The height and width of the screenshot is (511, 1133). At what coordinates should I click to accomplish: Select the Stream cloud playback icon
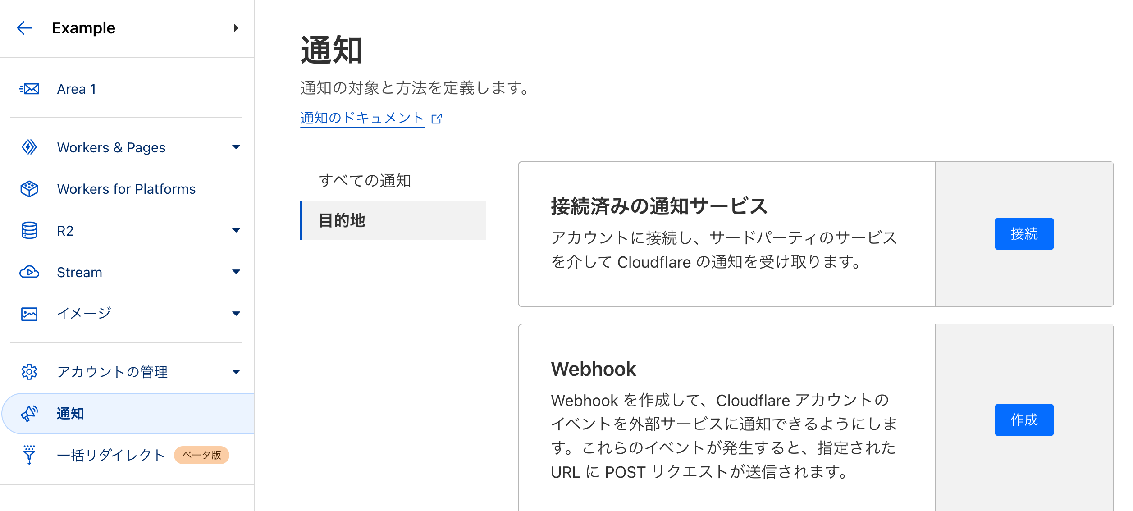coord(29,272)
